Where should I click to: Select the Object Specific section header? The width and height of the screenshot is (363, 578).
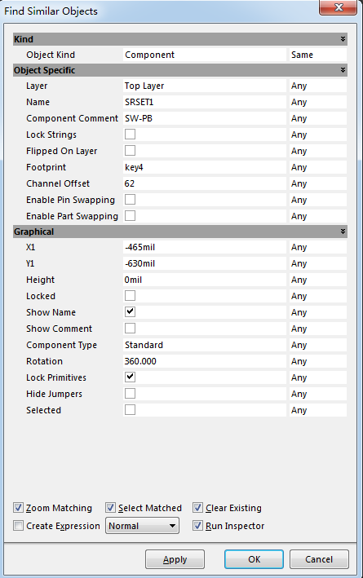[x=180, y=70]
